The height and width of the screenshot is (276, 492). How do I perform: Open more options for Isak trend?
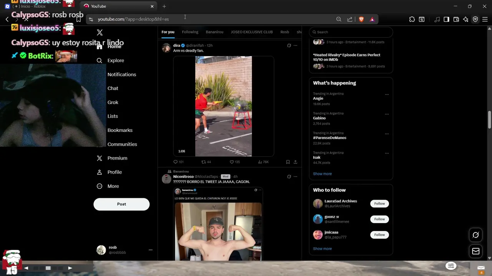point(387,153)
